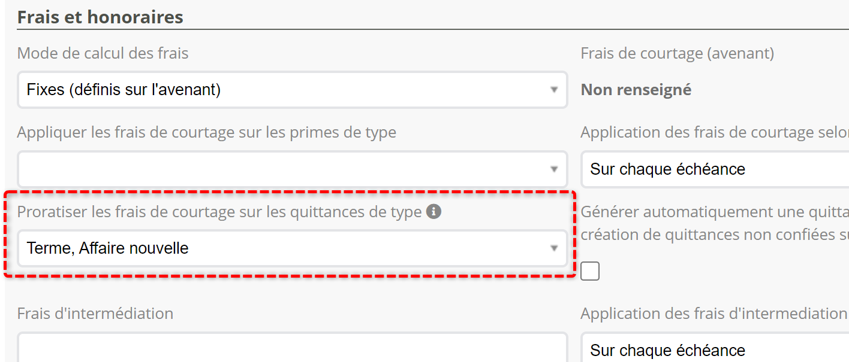Click the Générer automatiquement label text

click(x=713, y=212)
